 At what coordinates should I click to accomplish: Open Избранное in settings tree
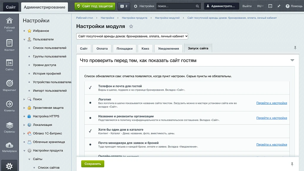(x=41, y=31)
